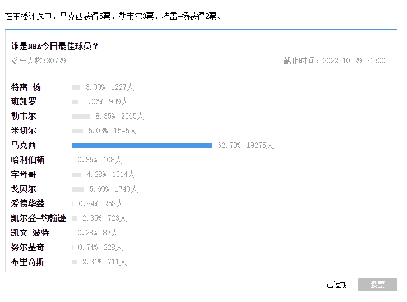Image resolution: width=407 pixels, height=302 pixels.
Task: Select the 班凯罗 poll option label
Action: point(24,101)
